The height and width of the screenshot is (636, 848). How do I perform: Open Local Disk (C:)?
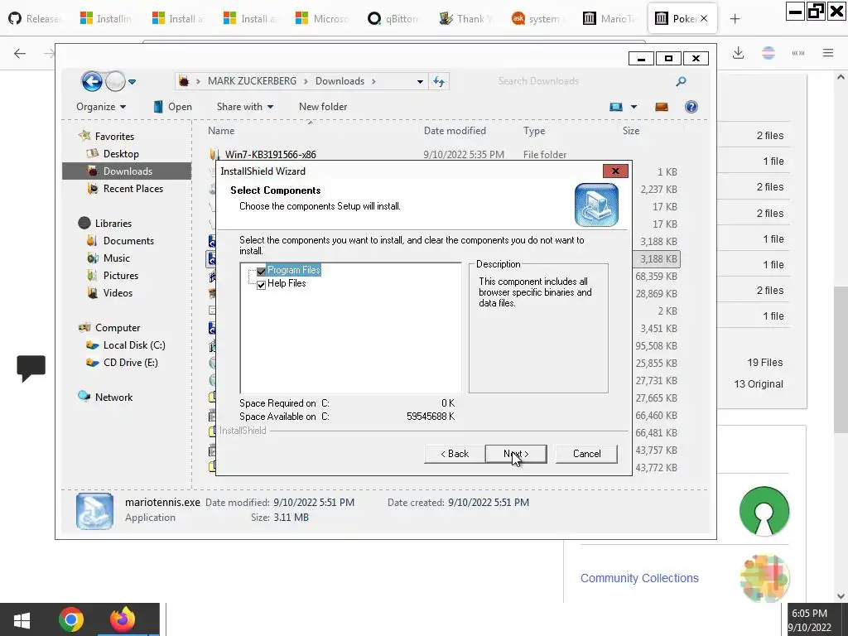(x=134, y=345)
